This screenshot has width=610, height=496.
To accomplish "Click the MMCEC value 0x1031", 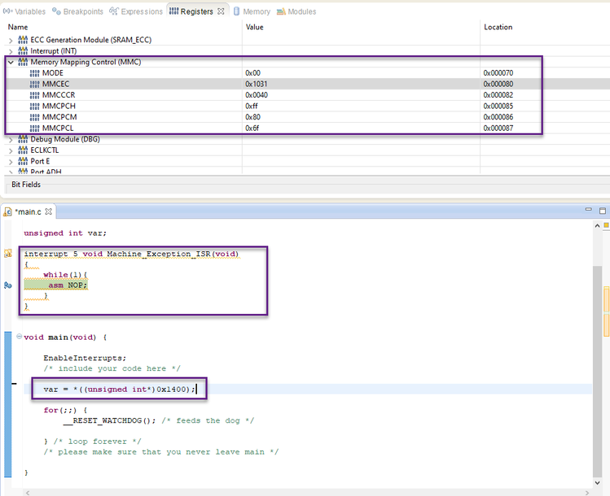I will (257, 84).
